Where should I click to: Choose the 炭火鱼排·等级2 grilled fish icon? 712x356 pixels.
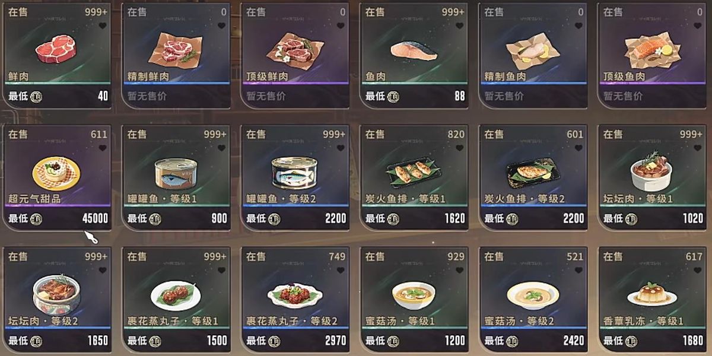(x=532, y=172)
